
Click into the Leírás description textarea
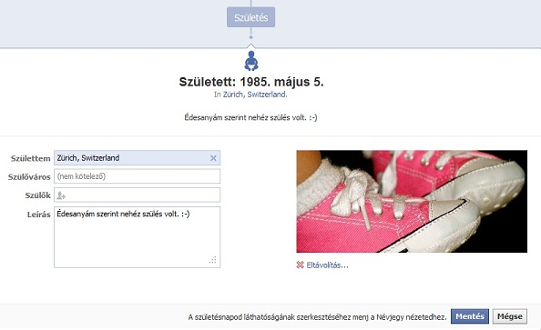(137, 237)
